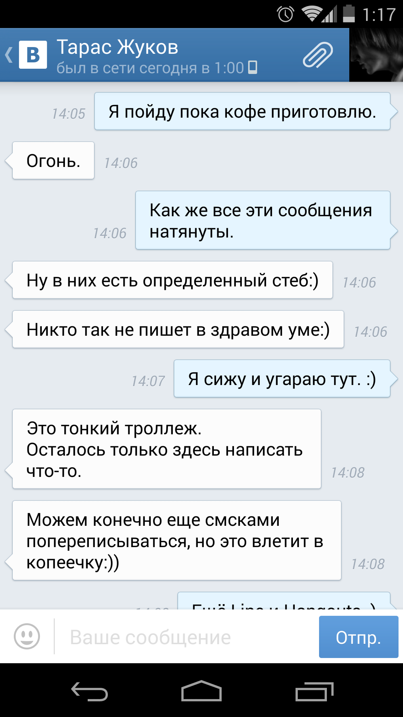The image size is (403, 717).
Task: Tap the Wi-Fi status bar icon
Action: pyautogui.click(x=312, y=14)
